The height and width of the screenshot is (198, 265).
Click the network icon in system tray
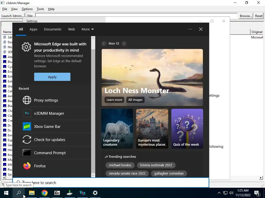point(225,193)
